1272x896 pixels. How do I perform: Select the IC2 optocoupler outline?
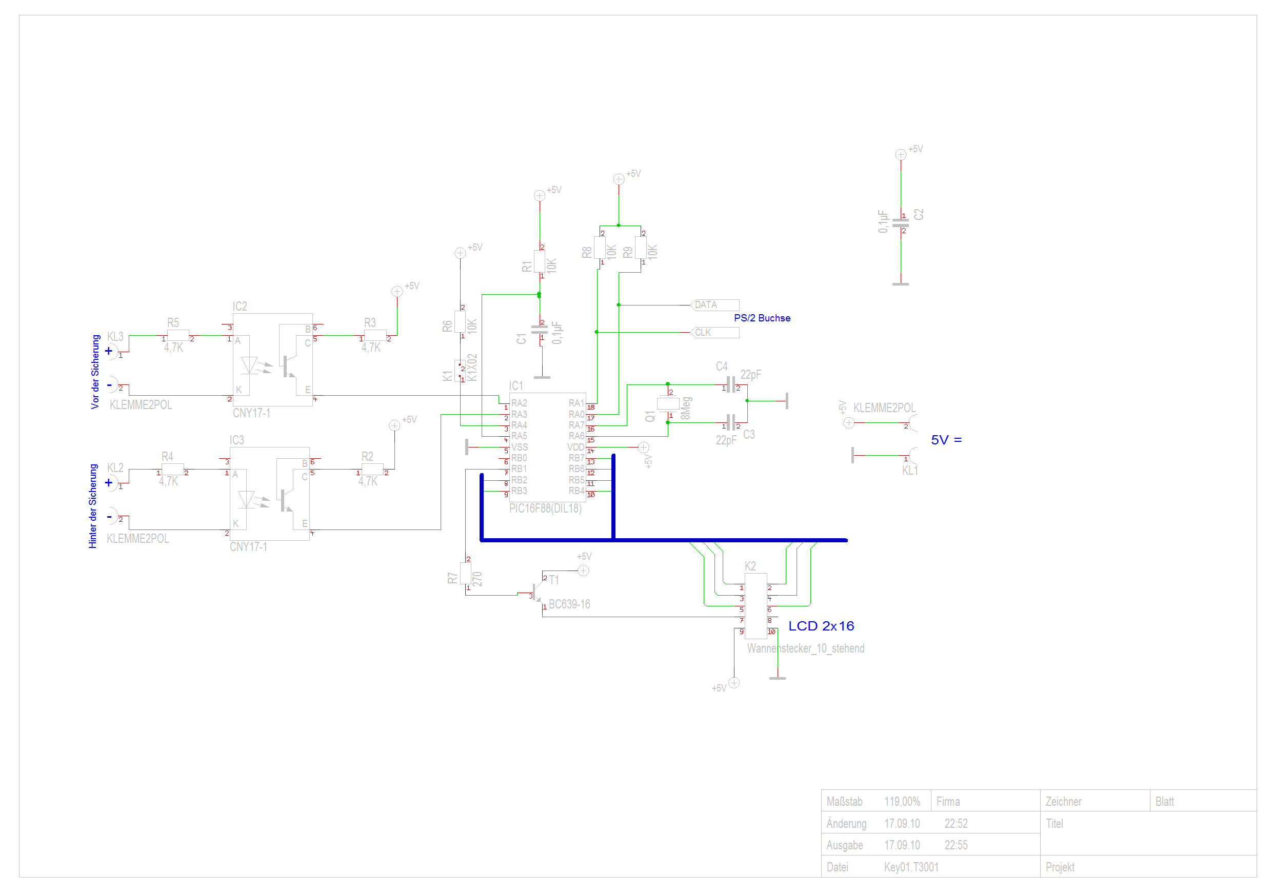272,360
